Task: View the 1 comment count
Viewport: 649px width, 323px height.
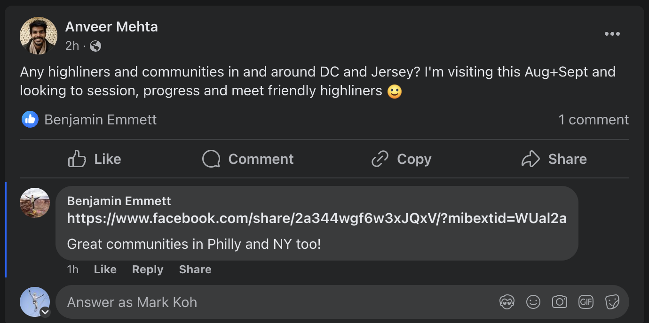Action: [594, 120]
